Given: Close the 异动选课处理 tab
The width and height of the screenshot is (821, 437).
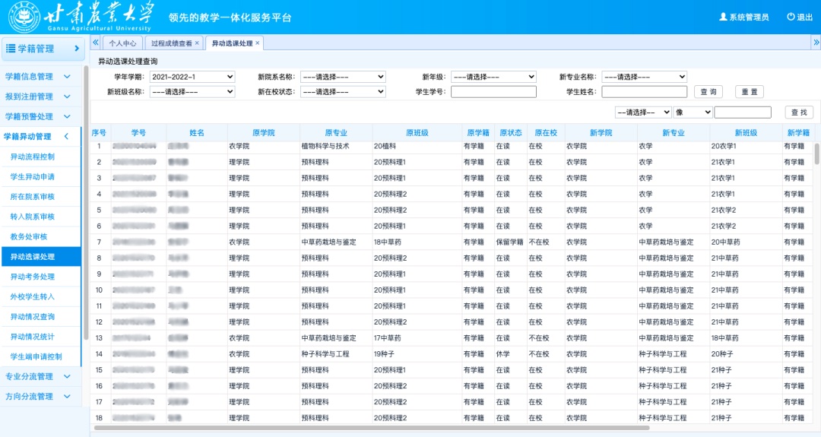Looking at the screenshot, I should coord(258,43).
